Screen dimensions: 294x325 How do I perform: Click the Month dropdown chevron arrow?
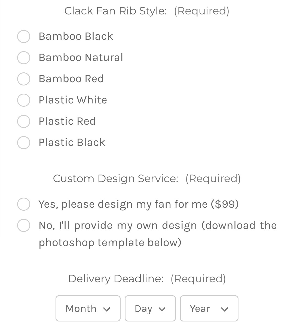(x=107, y=309)
